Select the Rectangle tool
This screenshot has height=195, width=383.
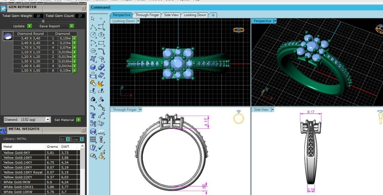click(x=101, y=43)
